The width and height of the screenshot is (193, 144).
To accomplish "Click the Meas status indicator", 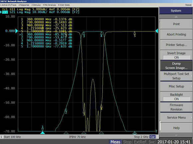I will tap(115, 142).
